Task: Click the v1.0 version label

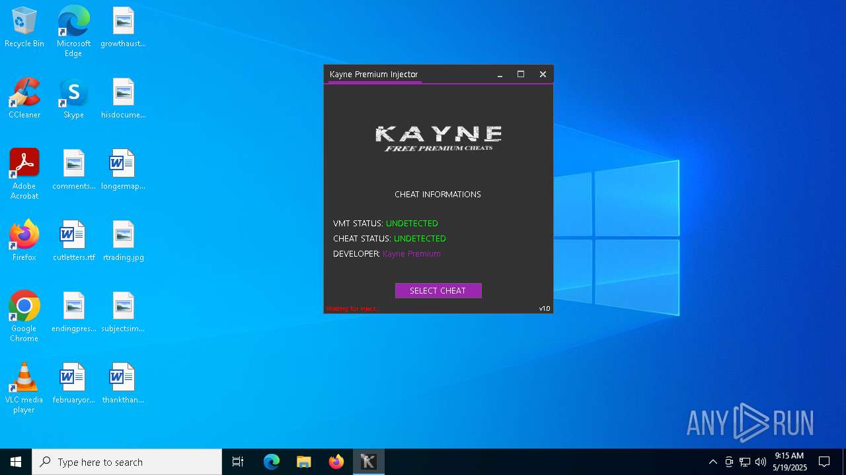Action: 545,309
